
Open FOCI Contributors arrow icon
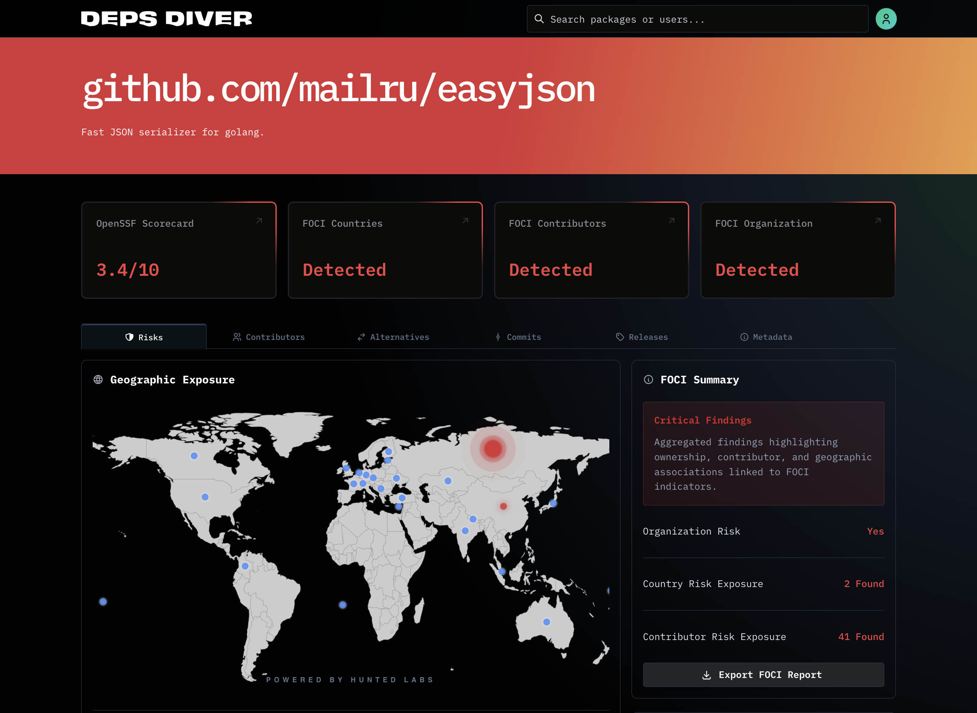[x=671, y=221]
